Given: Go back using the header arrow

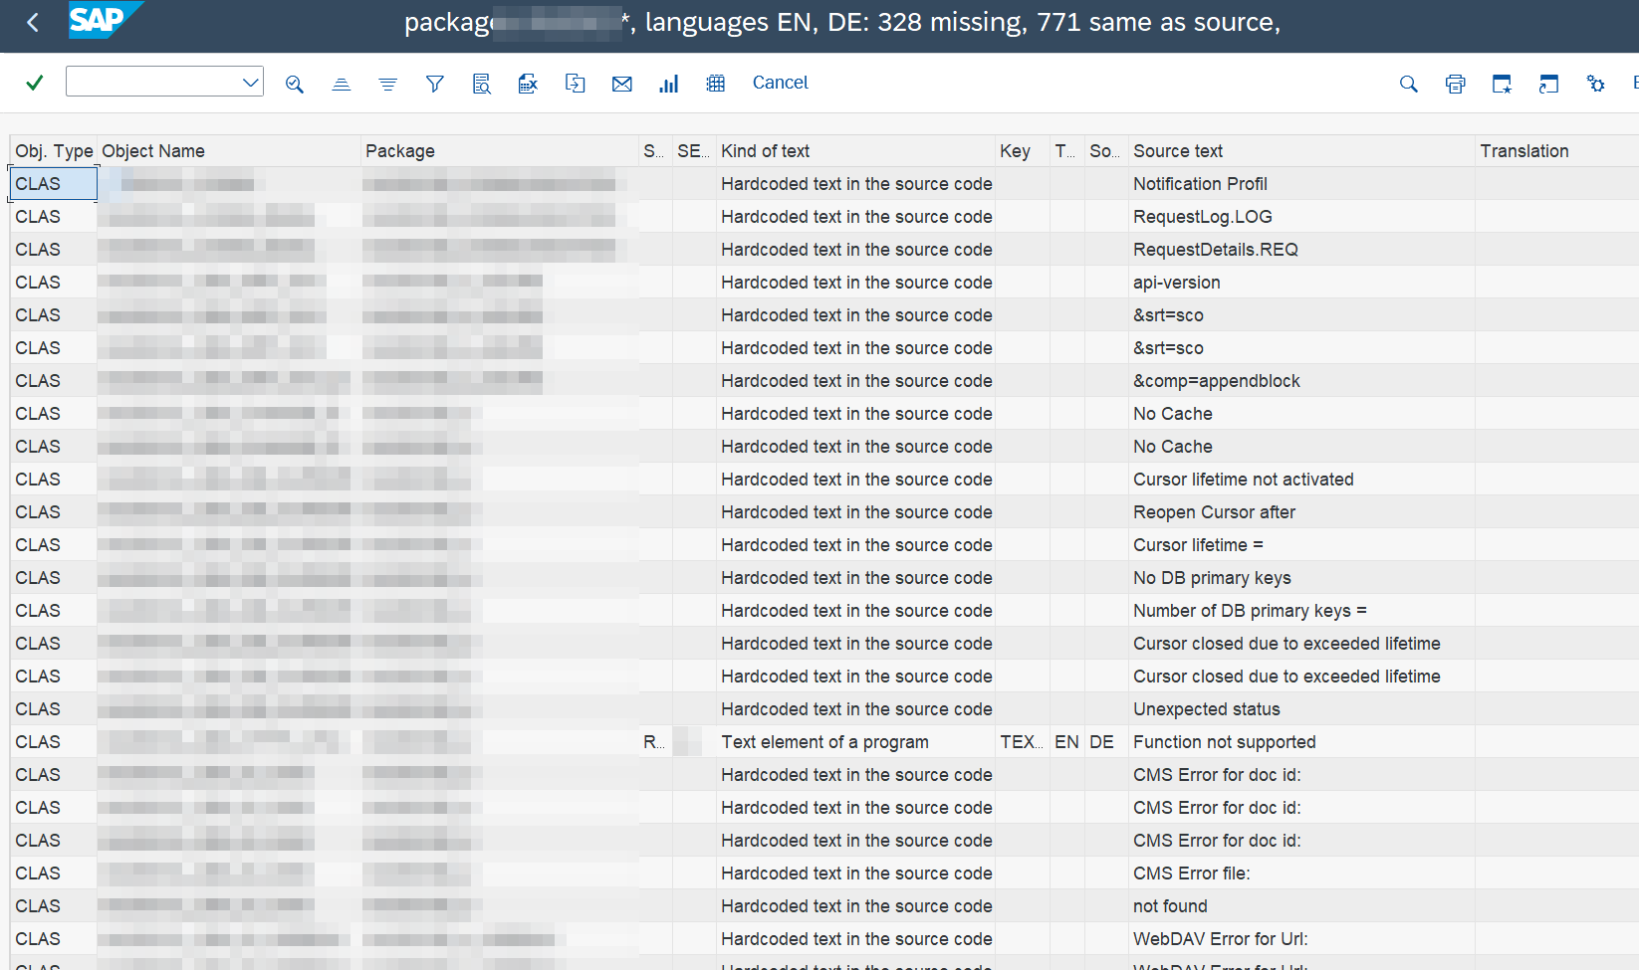Looking at the screenshot, I should (x=33, y=23).
